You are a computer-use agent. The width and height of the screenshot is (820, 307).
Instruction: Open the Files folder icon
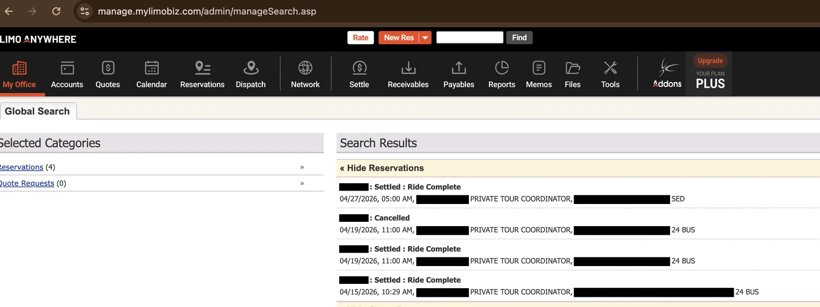click(x=573, y=68)
